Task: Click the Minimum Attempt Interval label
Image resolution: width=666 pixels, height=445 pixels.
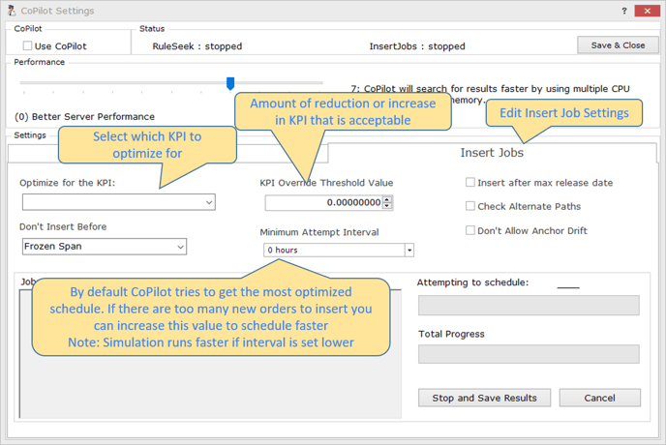Action: pyautogui.click(x=319, y=232)
